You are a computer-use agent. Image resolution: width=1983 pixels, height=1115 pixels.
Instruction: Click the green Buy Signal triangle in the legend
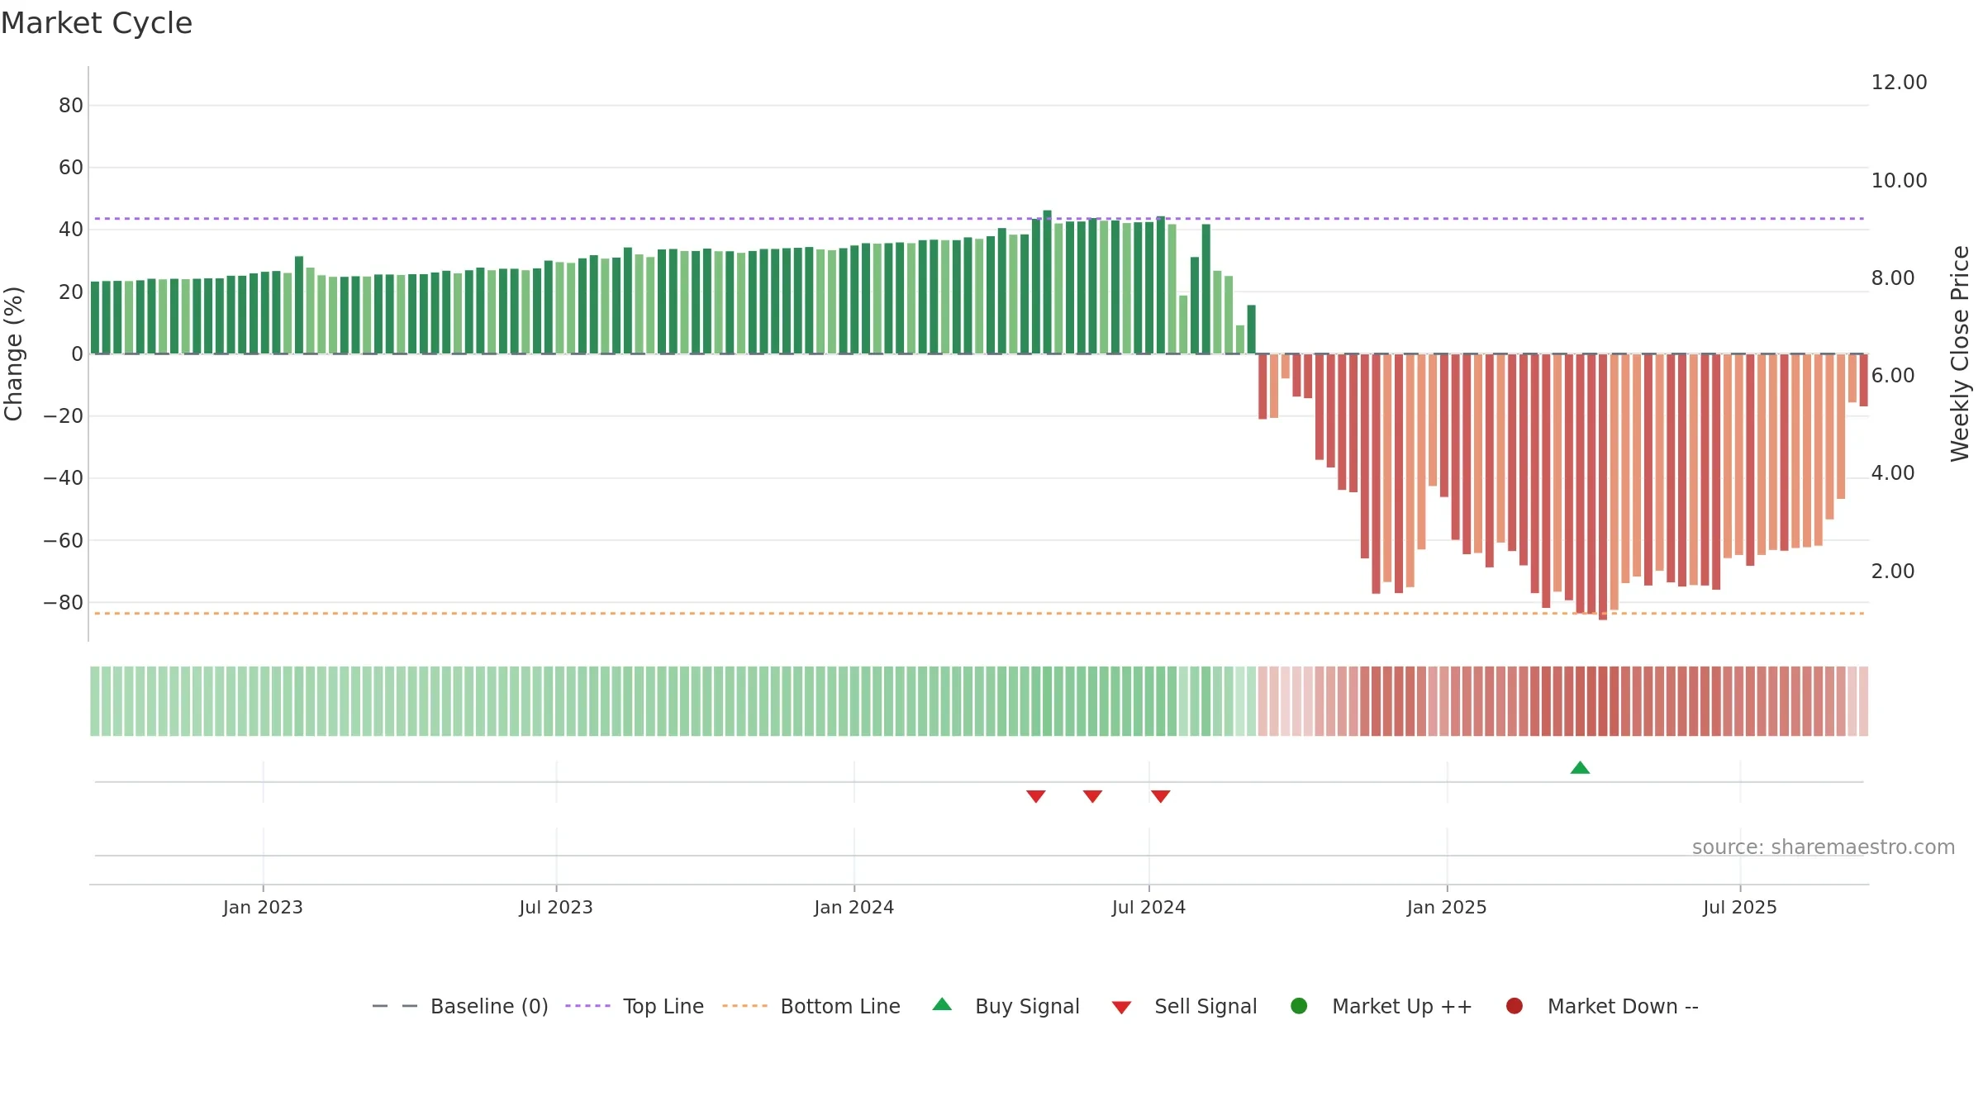coord(942,1004)
